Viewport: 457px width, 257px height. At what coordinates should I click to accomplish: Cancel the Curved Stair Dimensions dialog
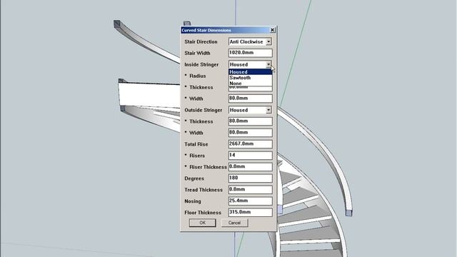(234, 223)
